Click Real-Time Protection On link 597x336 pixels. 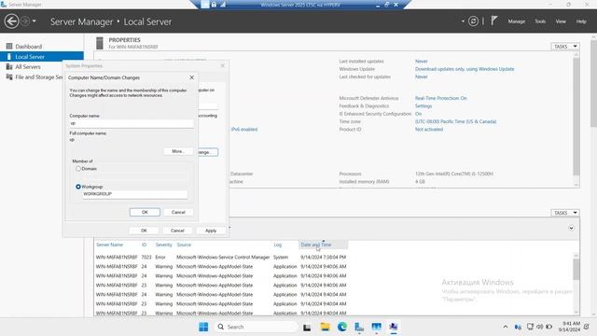(440, 98)
